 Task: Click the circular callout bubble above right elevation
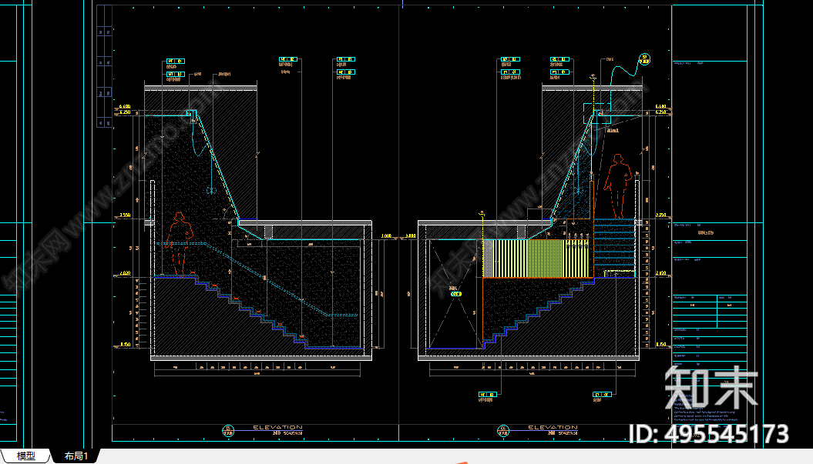(644, 59)
